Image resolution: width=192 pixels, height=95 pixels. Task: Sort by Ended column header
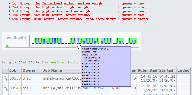point(183,70)
